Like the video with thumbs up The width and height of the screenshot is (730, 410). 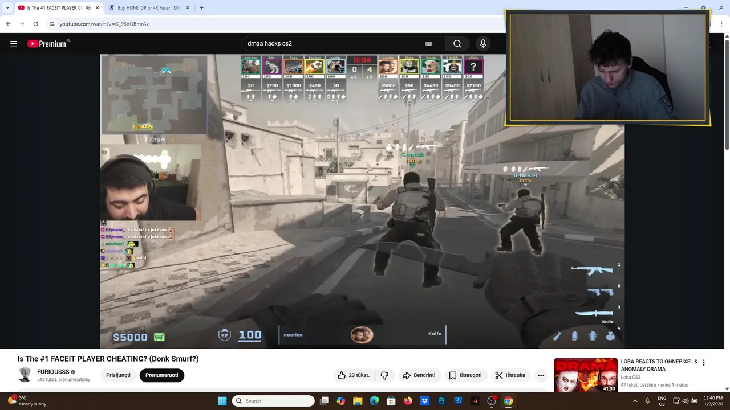[x=354, y=375]
